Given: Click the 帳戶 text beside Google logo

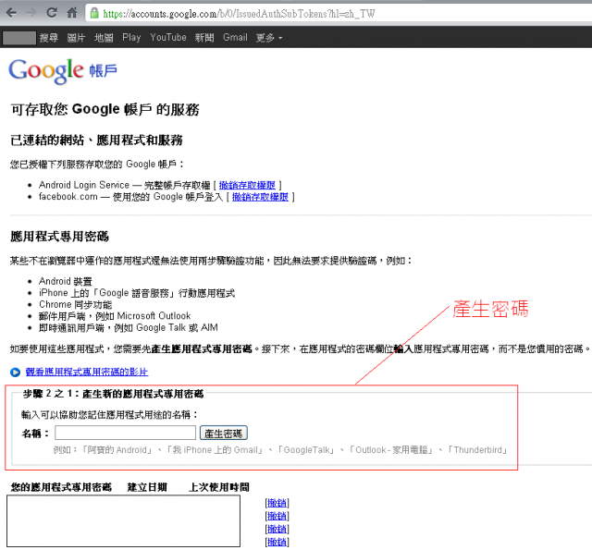Looking at the screenshot, I should pyautogui.click(x=104, y=70).
